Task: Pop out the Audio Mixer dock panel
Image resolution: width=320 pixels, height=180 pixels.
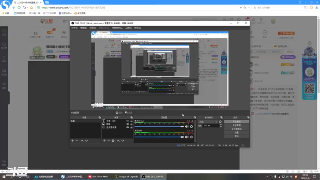Action: [195, 118]
